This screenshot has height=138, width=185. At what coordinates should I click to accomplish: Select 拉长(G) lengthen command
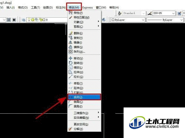(84, 77)
